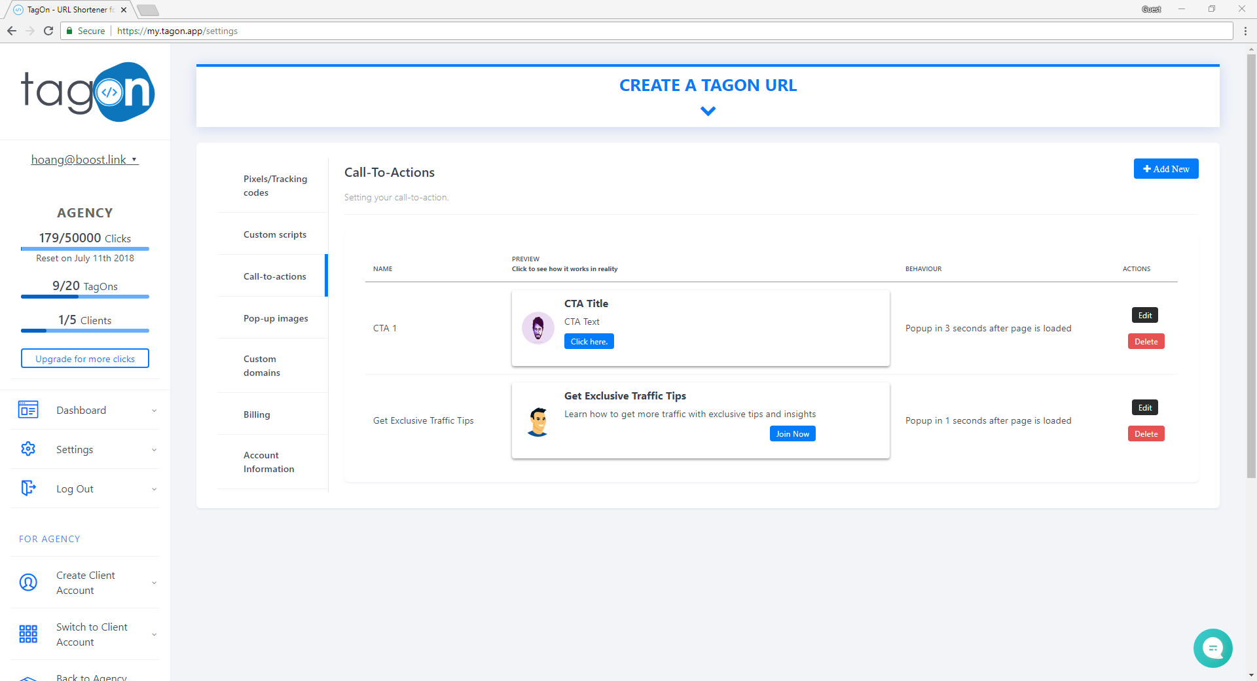The width and height of the screenshot is (1257, 681).
Task: Click the Traffic Tips avatar image
Action: (538, 422)
